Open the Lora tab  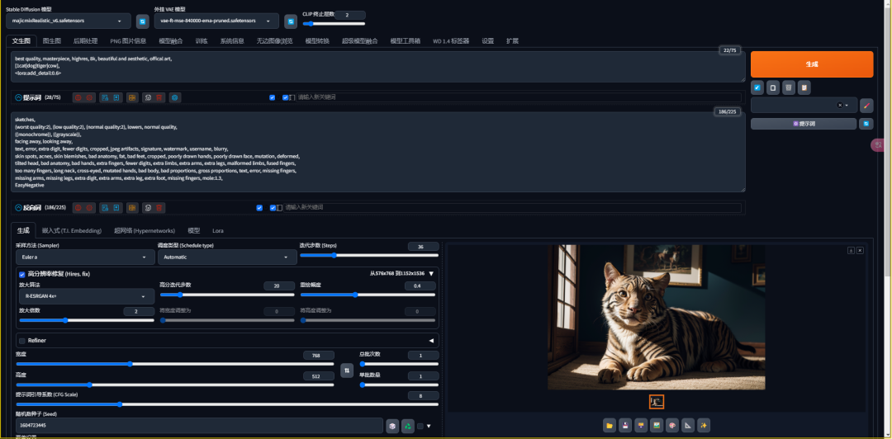click(x=218, y=231)
